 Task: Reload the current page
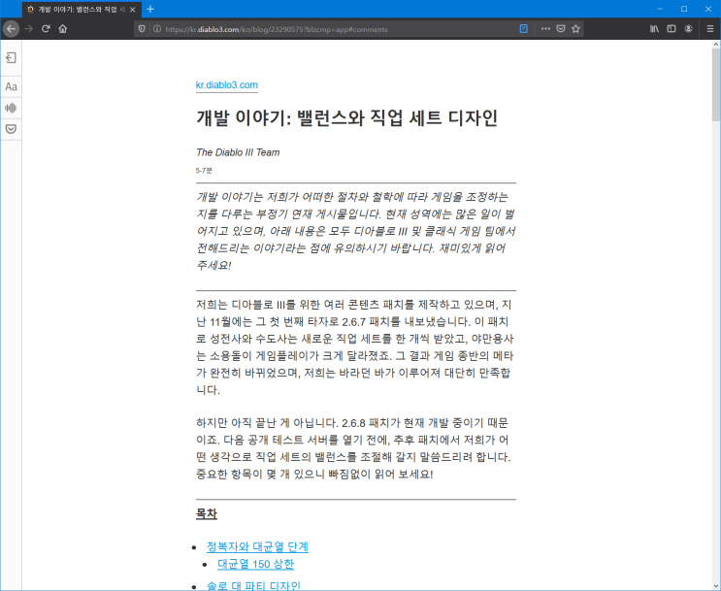[46, 28]
